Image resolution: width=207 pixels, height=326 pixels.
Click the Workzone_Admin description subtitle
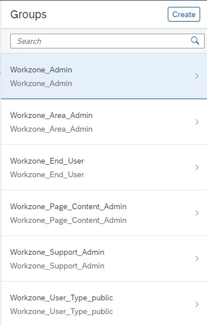pos(41,83)
